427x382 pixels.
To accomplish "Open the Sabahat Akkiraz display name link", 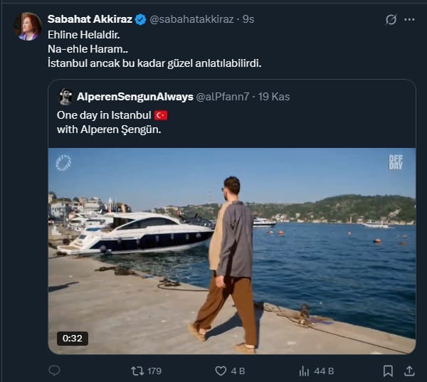I will click(87, 19).
